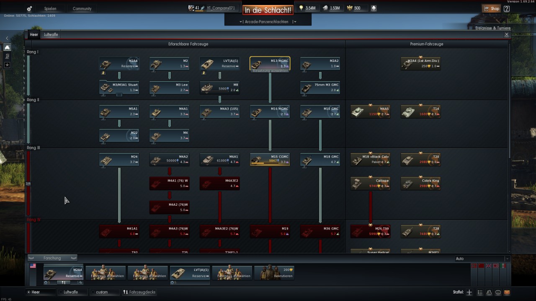Click the research points bulb icon

(x=301, y=8)
